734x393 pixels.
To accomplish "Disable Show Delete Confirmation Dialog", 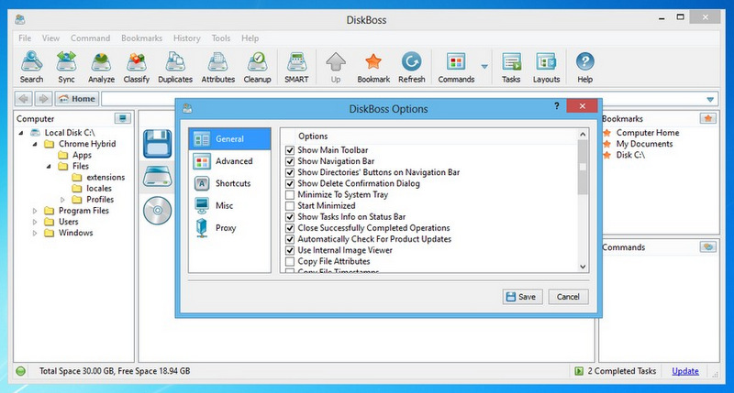I will point(290,183).
